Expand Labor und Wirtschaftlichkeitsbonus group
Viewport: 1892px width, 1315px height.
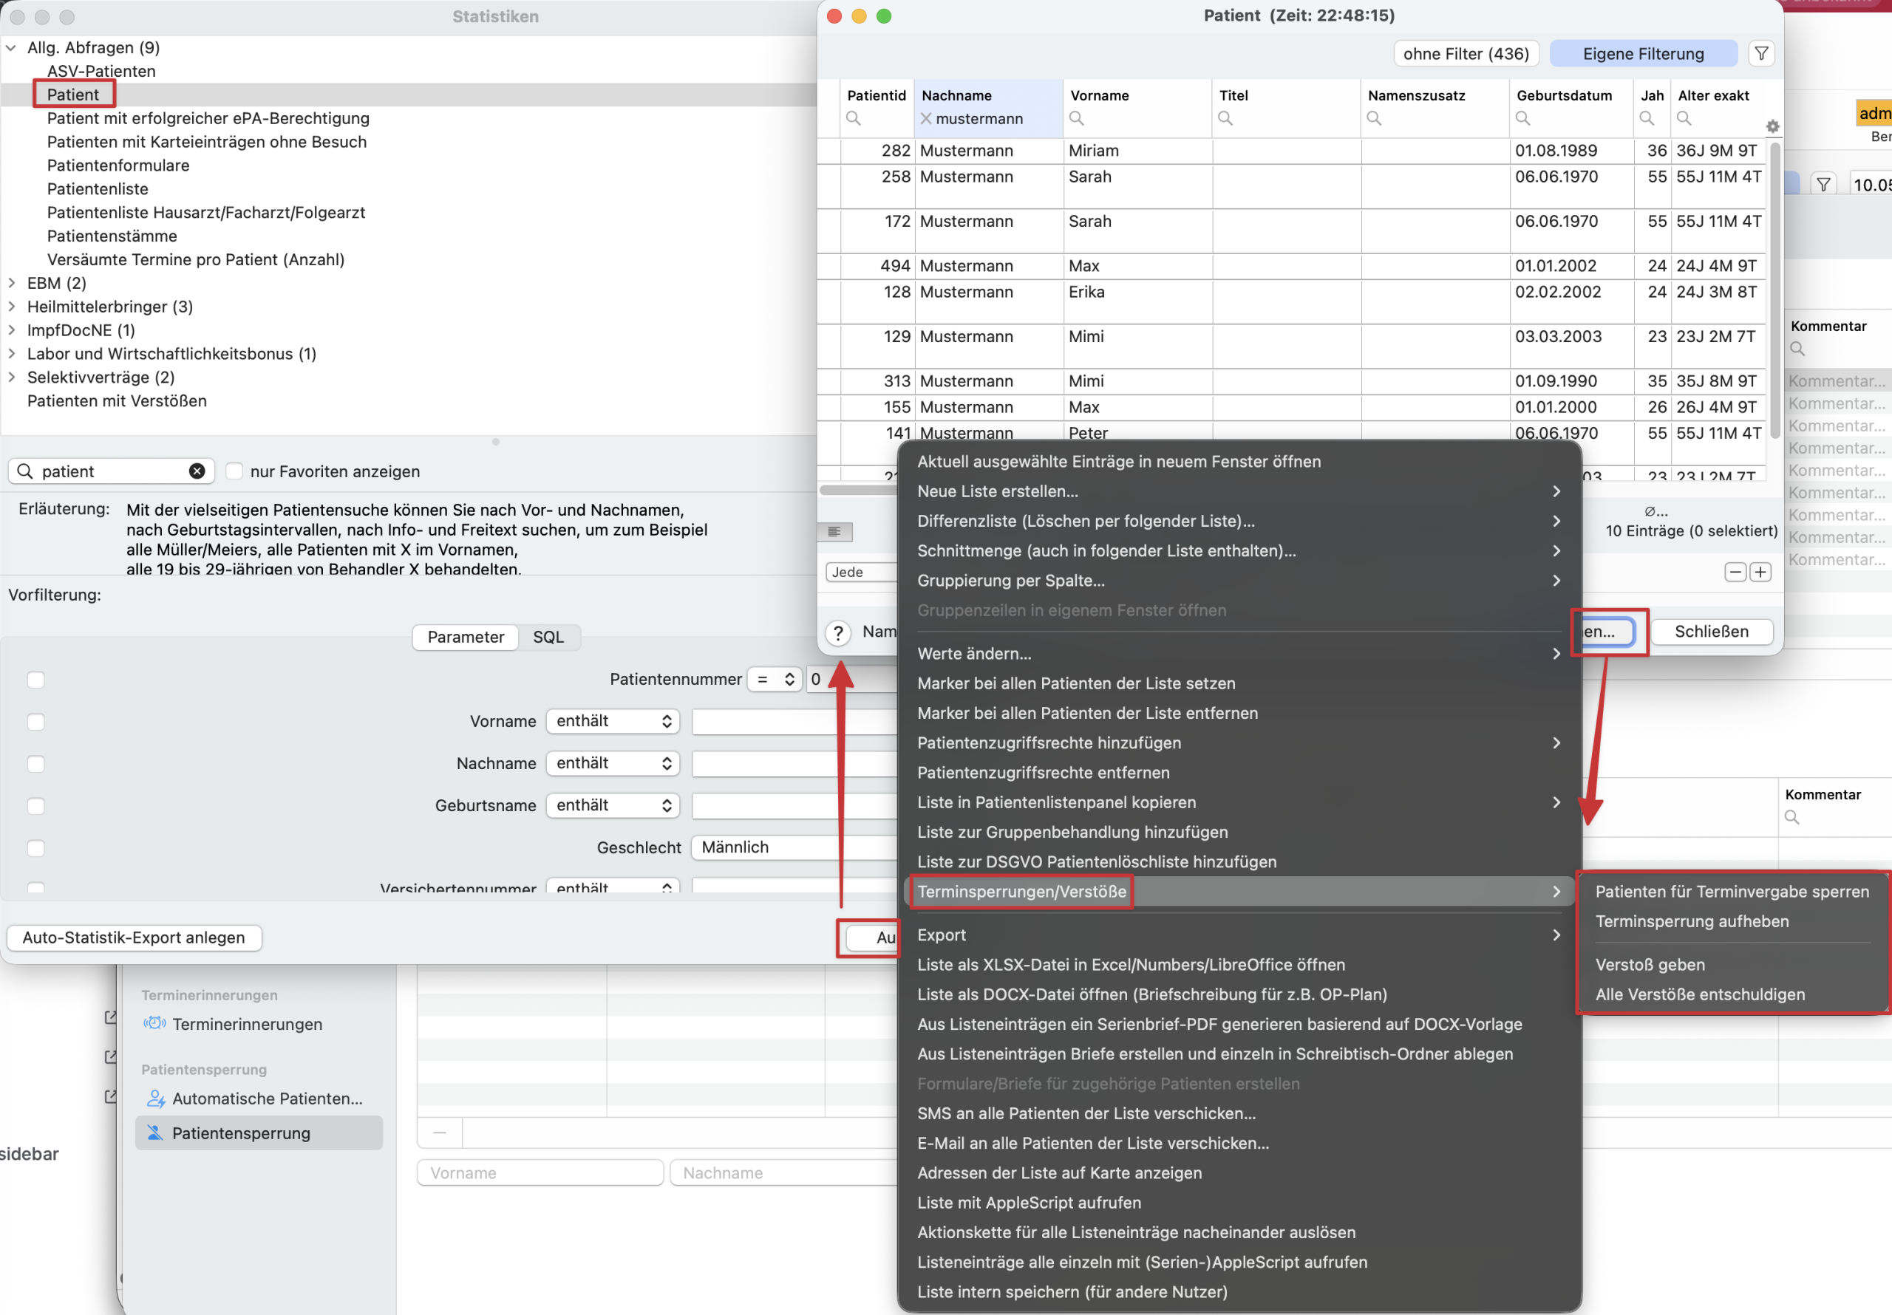coord(10,355)
